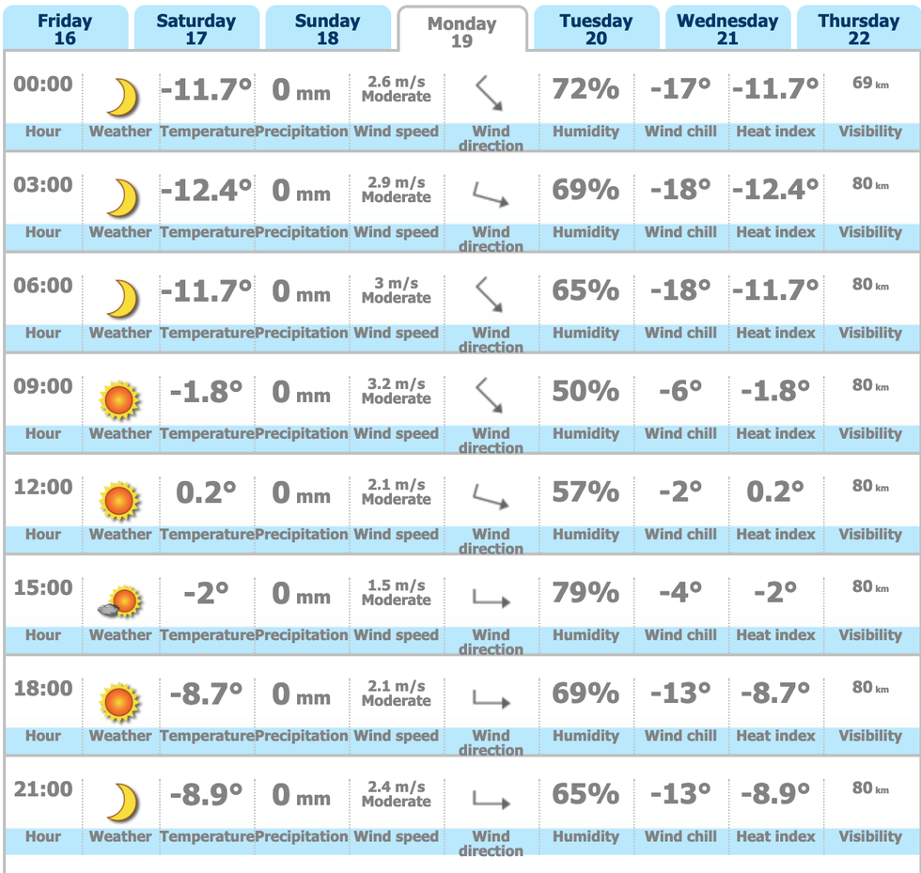Viewport: 921px width, 873px height.
Task: Click the wind direction arrow at 03:00
Action: coord(491,194)
